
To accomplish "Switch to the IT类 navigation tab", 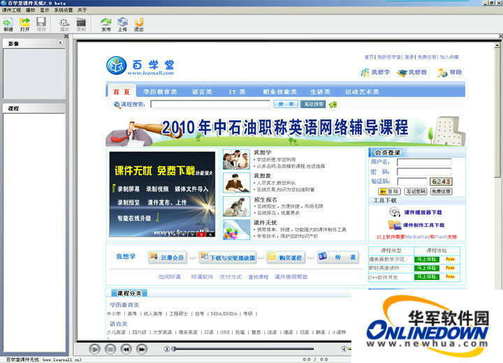I will pyautogui.click(x=237, y=91).
